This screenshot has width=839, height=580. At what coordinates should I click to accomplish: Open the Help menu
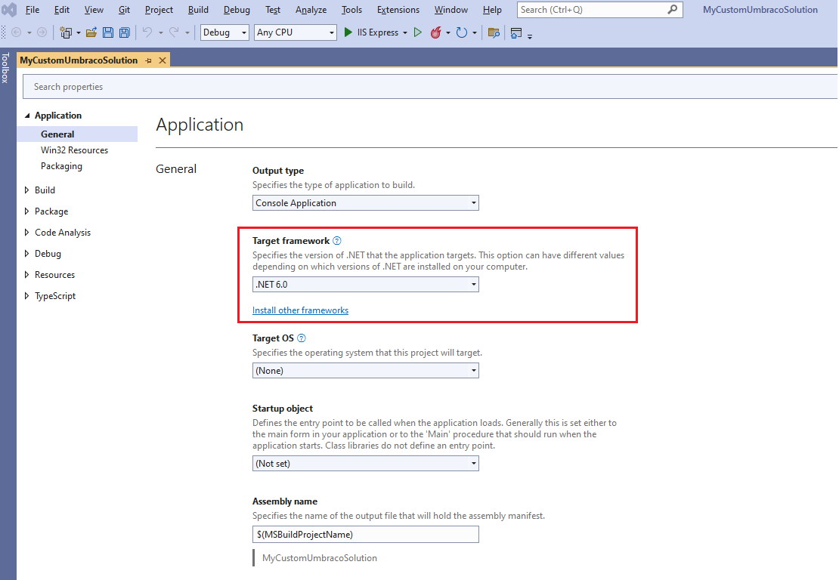click(x=492, y=10)
